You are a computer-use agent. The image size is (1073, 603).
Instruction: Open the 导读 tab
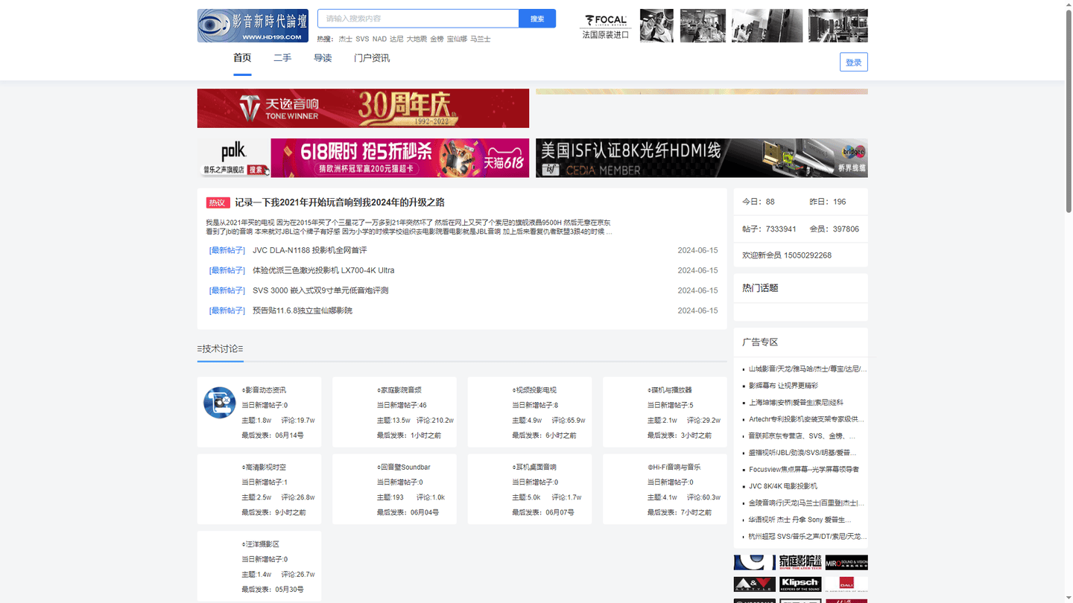[323, 58]
